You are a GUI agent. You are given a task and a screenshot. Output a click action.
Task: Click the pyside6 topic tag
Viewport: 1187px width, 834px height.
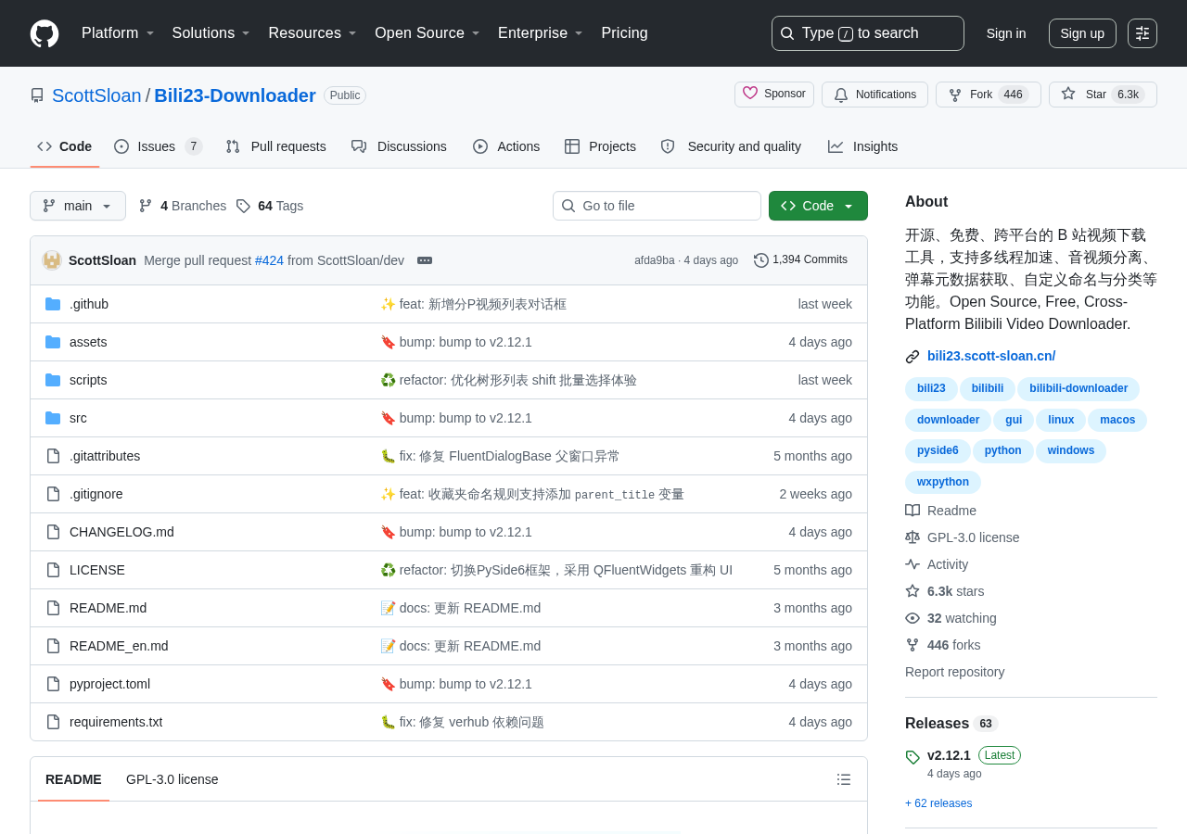(x=938, y=450)
